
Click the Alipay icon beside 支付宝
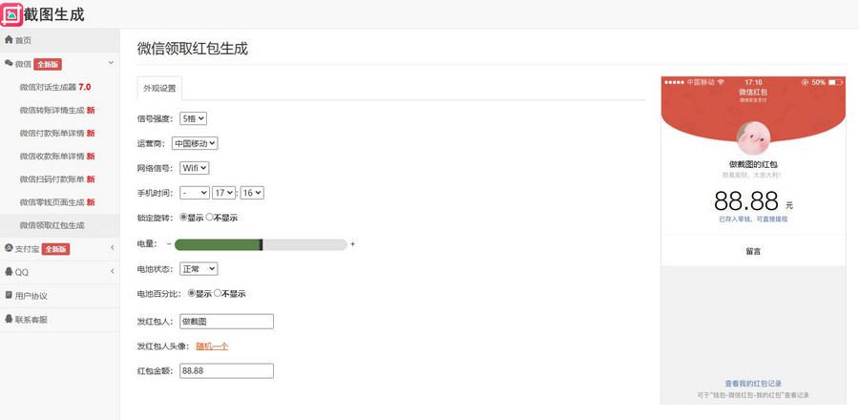[9, 249]
